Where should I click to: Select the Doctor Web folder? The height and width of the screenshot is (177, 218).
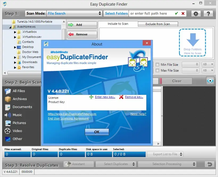coord(30,52)
